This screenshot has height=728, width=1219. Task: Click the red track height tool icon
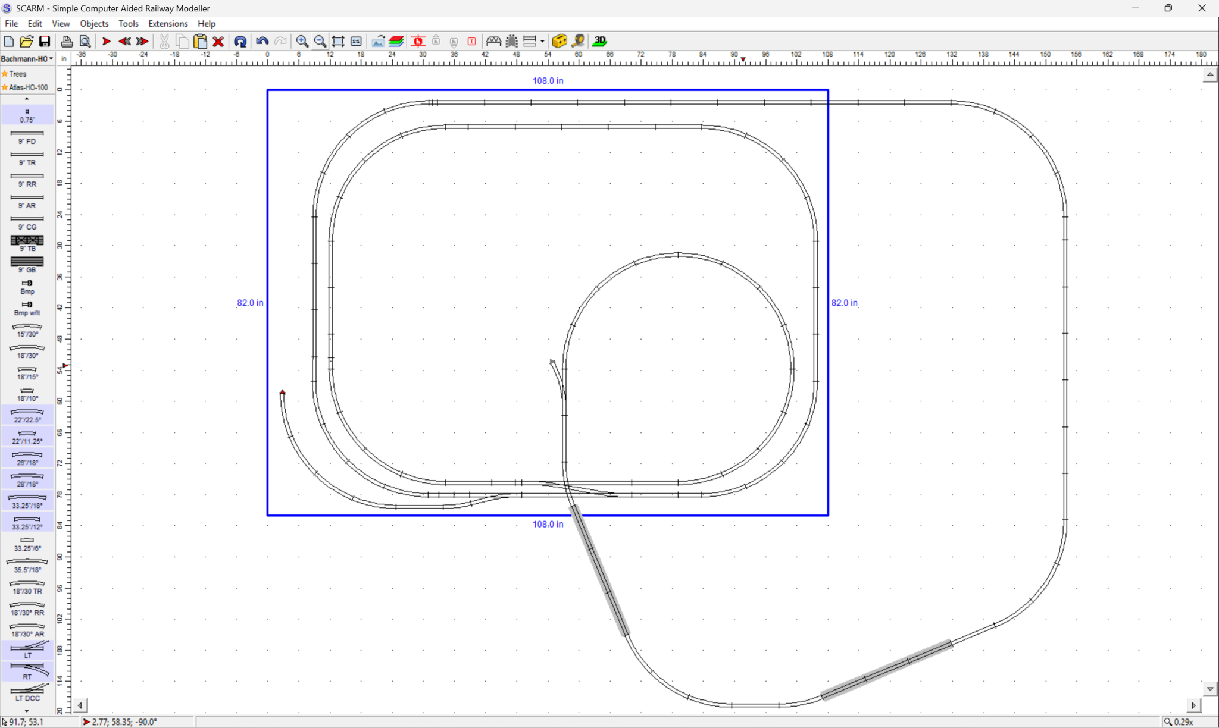(x=418, y=41)
